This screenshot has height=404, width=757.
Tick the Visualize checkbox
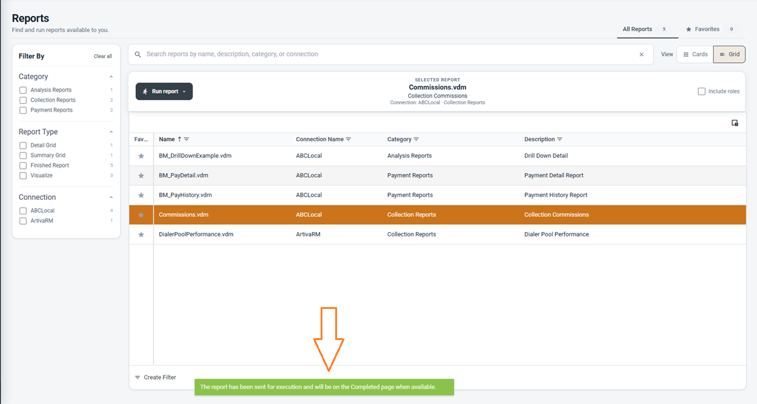pyautogui.click(x=23, y=175)
